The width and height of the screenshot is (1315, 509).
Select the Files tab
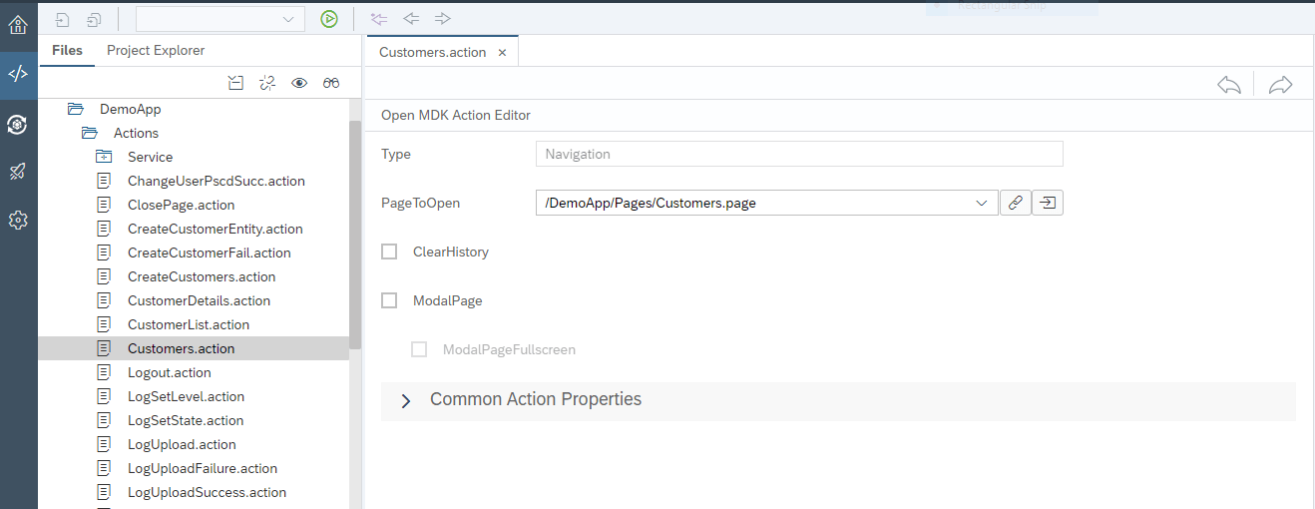coord(67,50)
